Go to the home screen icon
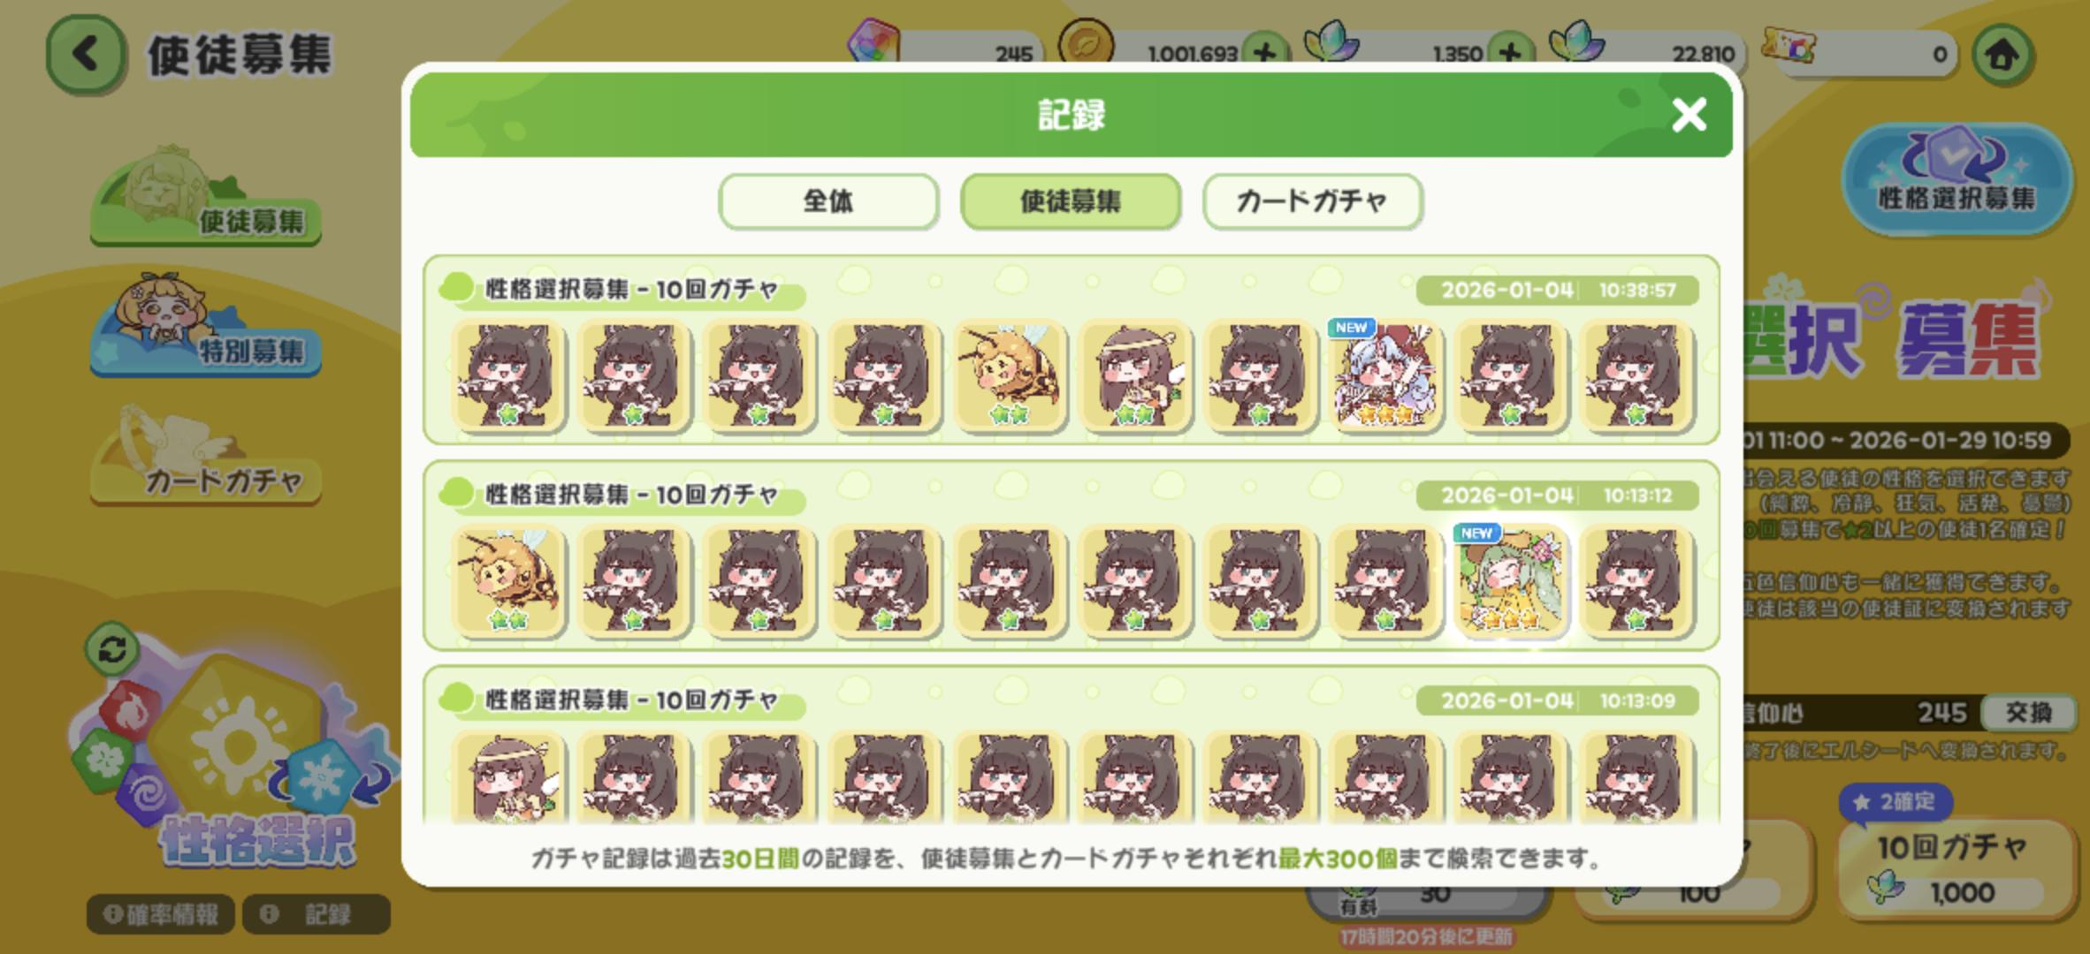2090x954 pixels. pos(2002,56)
